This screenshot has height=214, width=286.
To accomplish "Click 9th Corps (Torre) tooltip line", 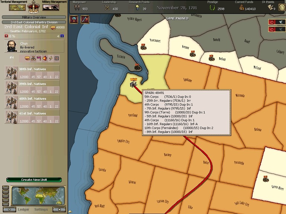I will click(x=175, y=112).
